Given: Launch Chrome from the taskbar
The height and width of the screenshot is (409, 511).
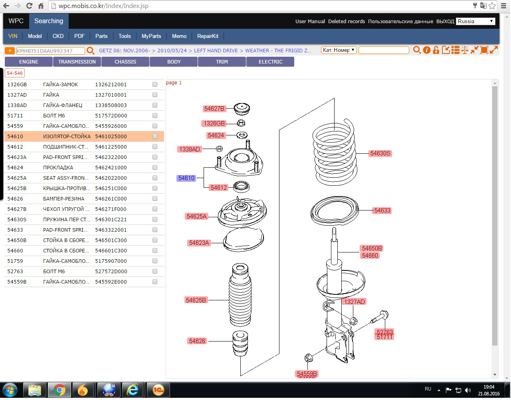Looking at the screenshot, I should 59,390.
